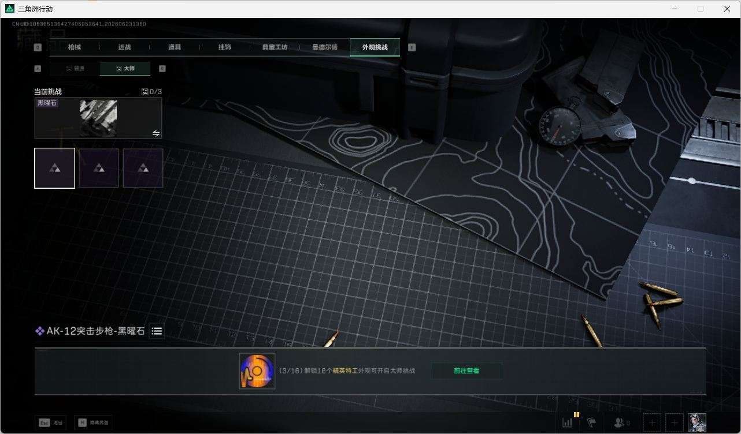
Task: Click the 0/3 challenge progress counter
Action: tap(152, 92)
